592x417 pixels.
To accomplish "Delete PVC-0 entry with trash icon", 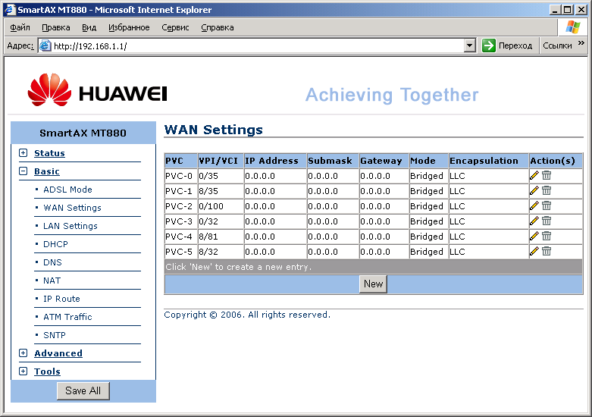I will [x=547, y=175].
